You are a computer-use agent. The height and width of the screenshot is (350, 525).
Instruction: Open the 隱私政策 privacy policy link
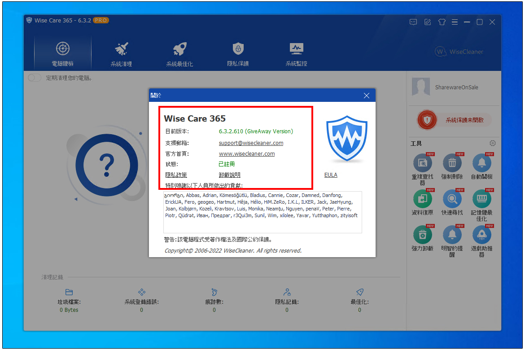(x=176, y=175)
